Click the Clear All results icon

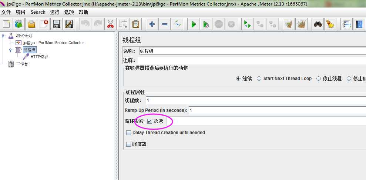click(x=301, y=24)
